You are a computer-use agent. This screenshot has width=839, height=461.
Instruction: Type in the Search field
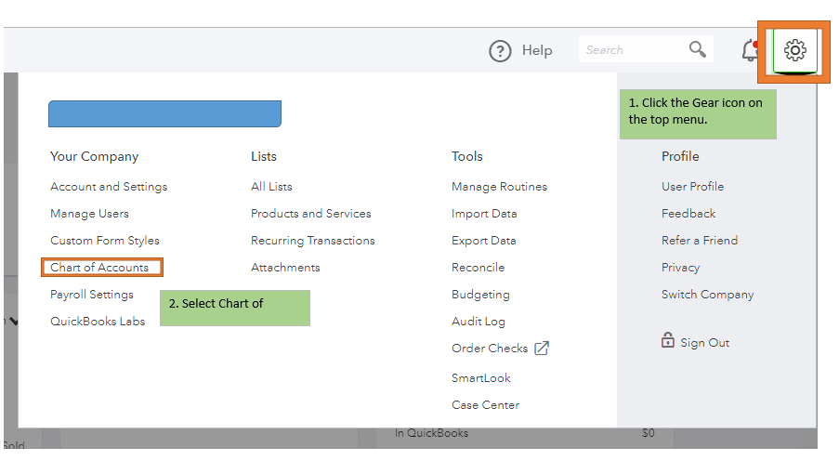[x=632, y=50]
